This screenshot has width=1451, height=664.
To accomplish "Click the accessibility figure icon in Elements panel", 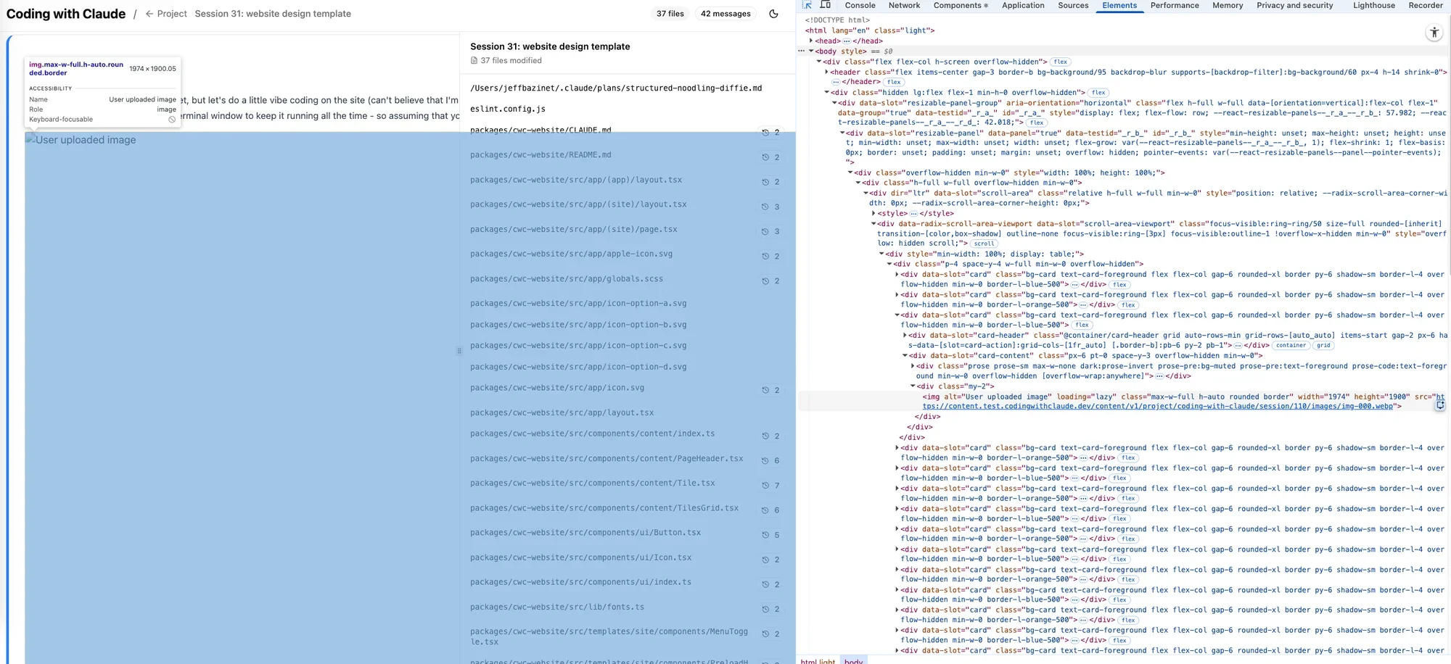I will [1434, 33].
